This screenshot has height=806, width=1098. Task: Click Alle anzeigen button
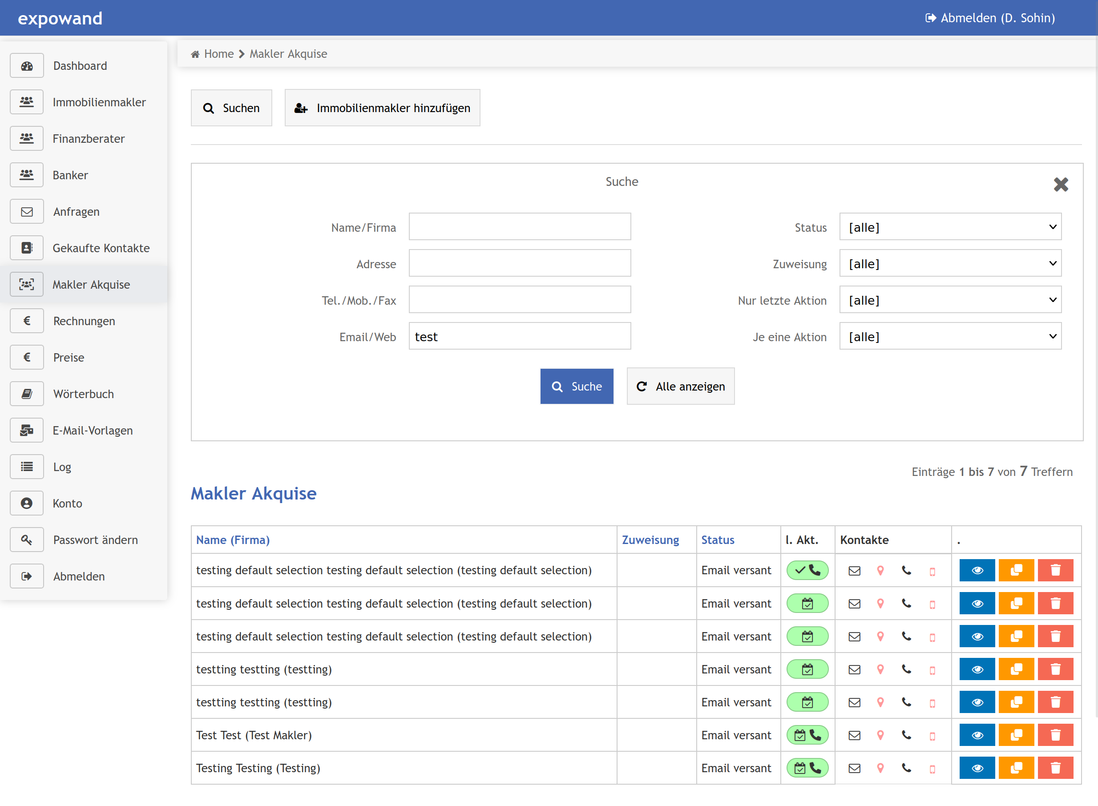point(680,387)
